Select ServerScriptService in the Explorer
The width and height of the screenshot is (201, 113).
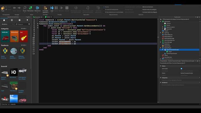[x=168, y=40]
